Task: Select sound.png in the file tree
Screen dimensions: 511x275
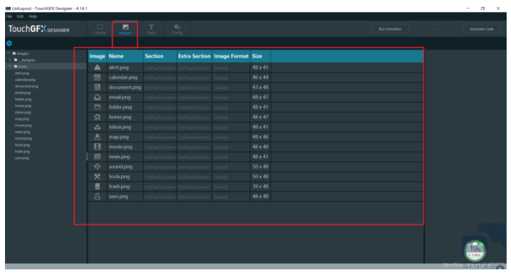Action: click(x=23, y=138)
